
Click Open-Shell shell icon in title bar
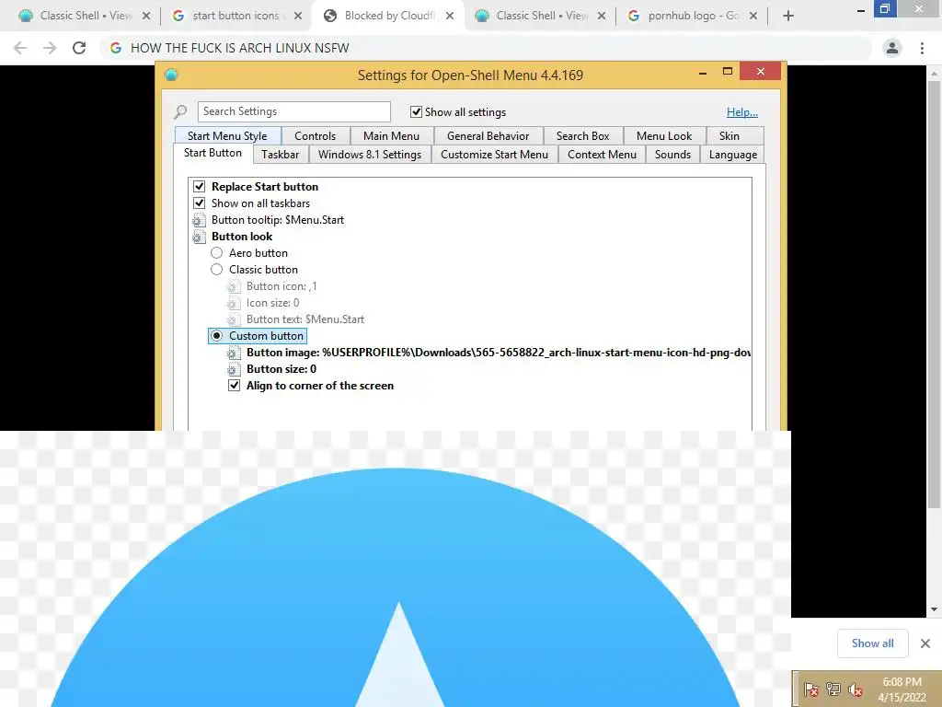171,75
